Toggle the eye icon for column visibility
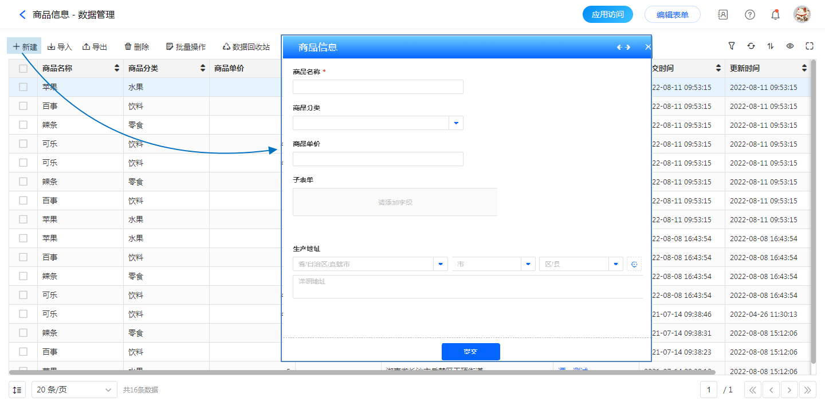Viewport: 825px width, 401px height. click(x=790, y=46)
